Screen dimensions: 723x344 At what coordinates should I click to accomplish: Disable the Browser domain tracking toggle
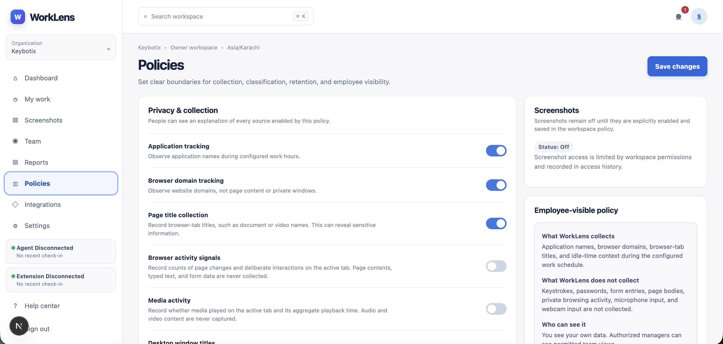[496, 185]
